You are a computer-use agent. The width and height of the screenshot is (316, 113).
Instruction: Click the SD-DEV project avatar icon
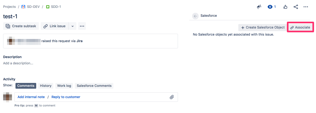click(x=23, y=7)
